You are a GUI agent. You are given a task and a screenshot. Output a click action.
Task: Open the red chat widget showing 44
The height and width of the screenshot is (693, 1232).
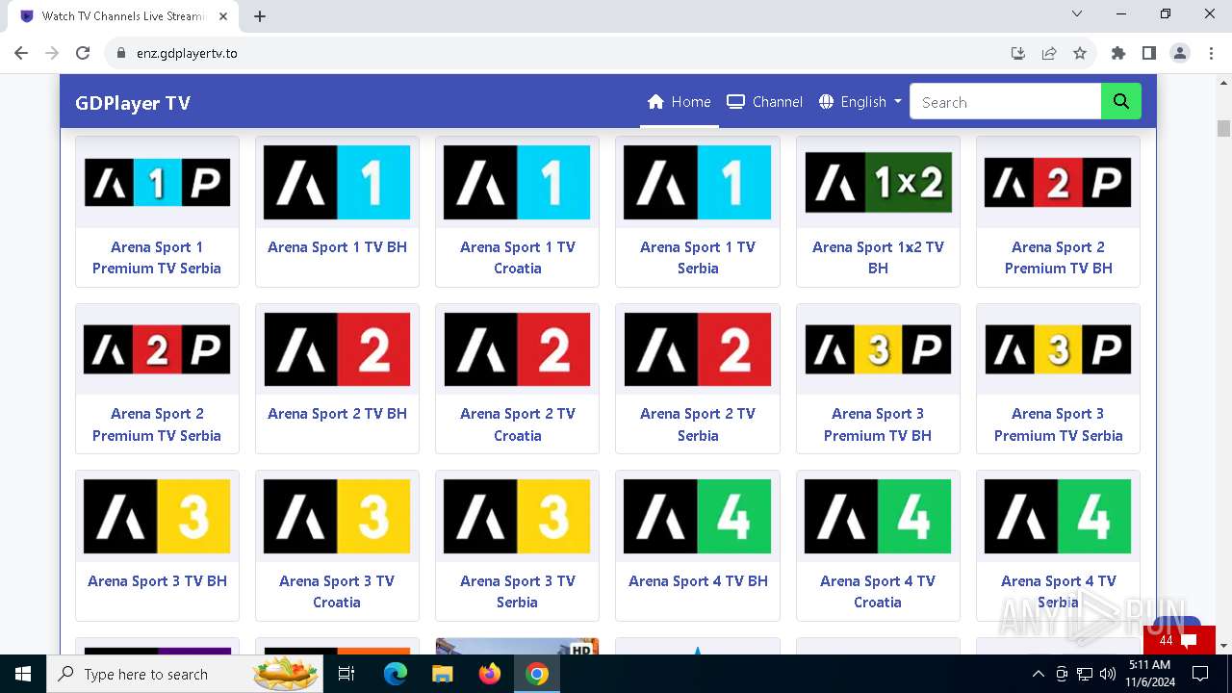tap(1179, 640)
